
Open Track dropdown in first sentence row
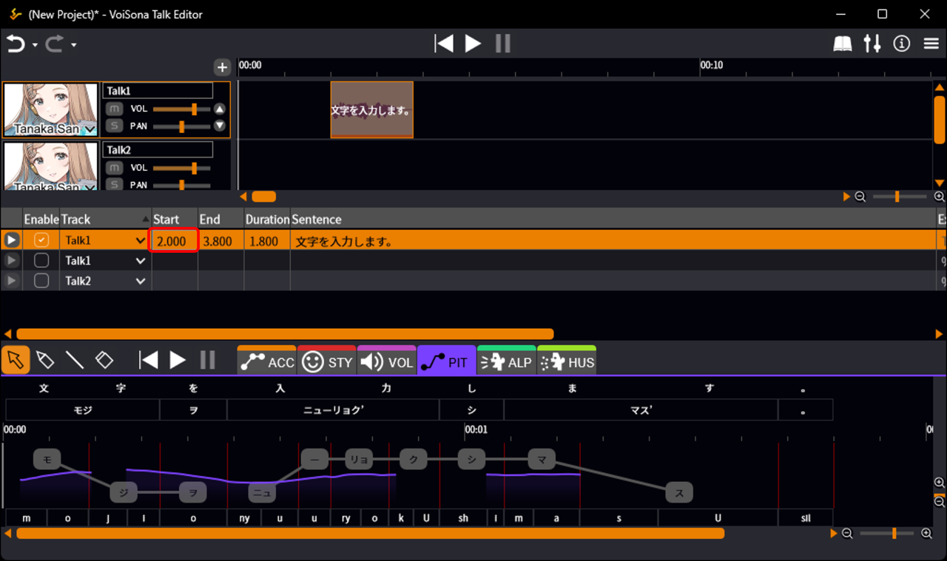[x=141, y=241]
